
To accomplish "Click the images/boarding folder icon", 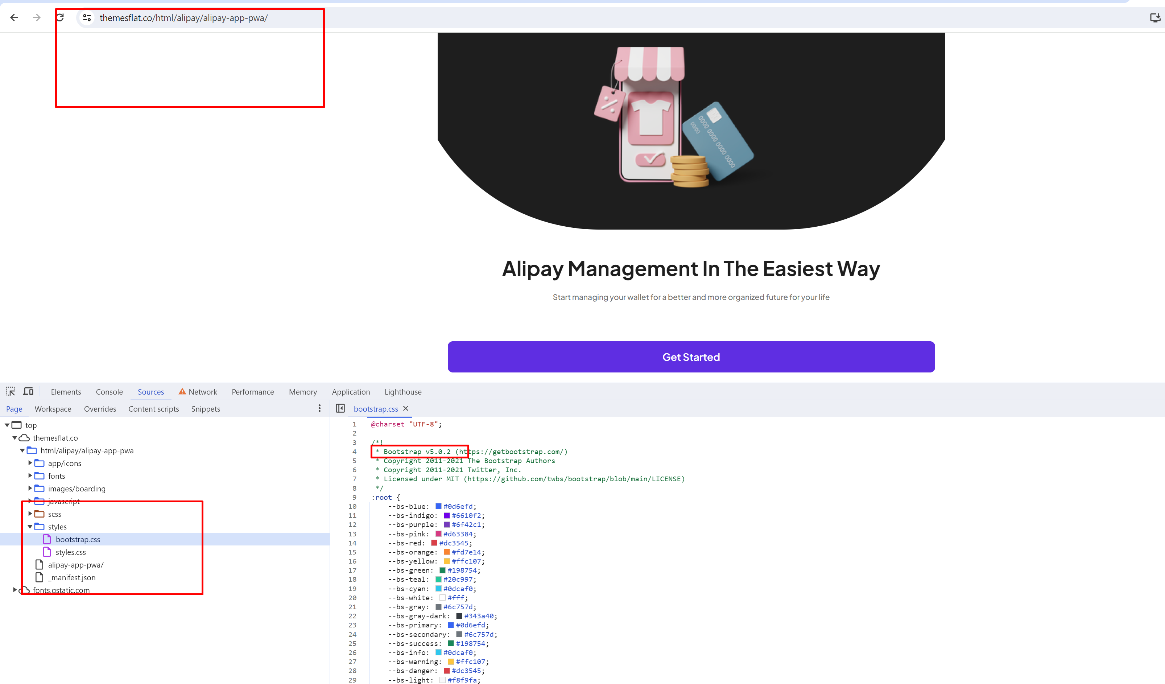I will pos(40,489).
